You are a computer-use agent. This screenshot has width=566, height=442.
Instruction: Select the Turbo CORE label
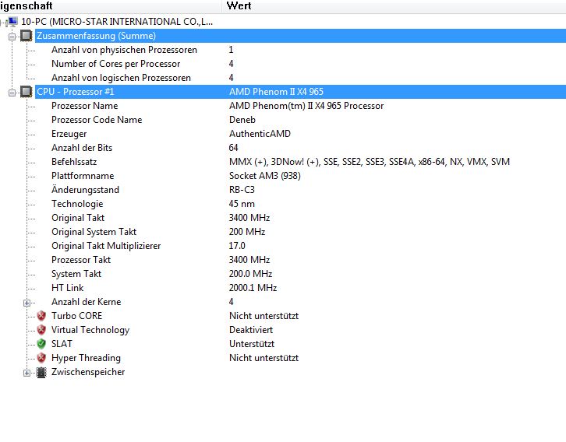click(76, 316)
